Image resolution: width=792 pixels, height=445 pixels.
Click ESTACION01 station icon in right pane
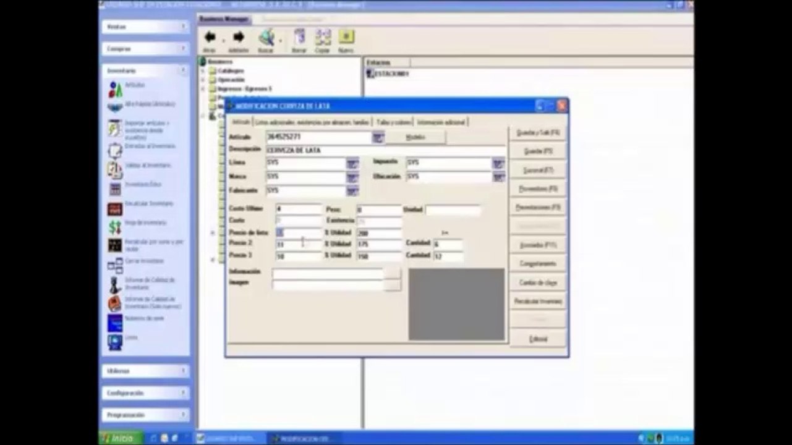tap(371, 74)
